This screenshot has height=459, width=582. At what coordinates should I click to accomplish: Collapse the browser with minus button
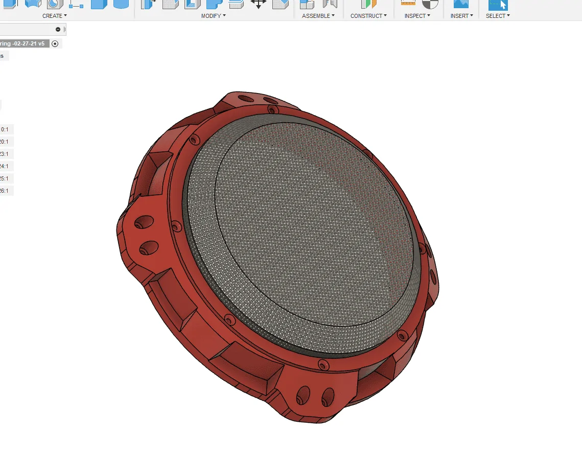pos(58,29)
